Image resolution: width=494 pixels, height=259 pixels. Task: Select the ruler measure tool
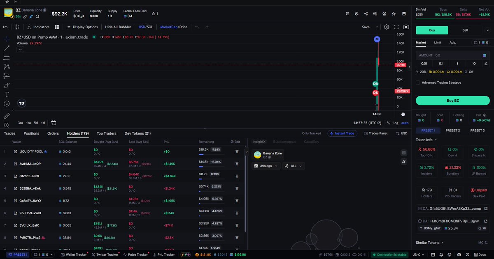[7, 116]
